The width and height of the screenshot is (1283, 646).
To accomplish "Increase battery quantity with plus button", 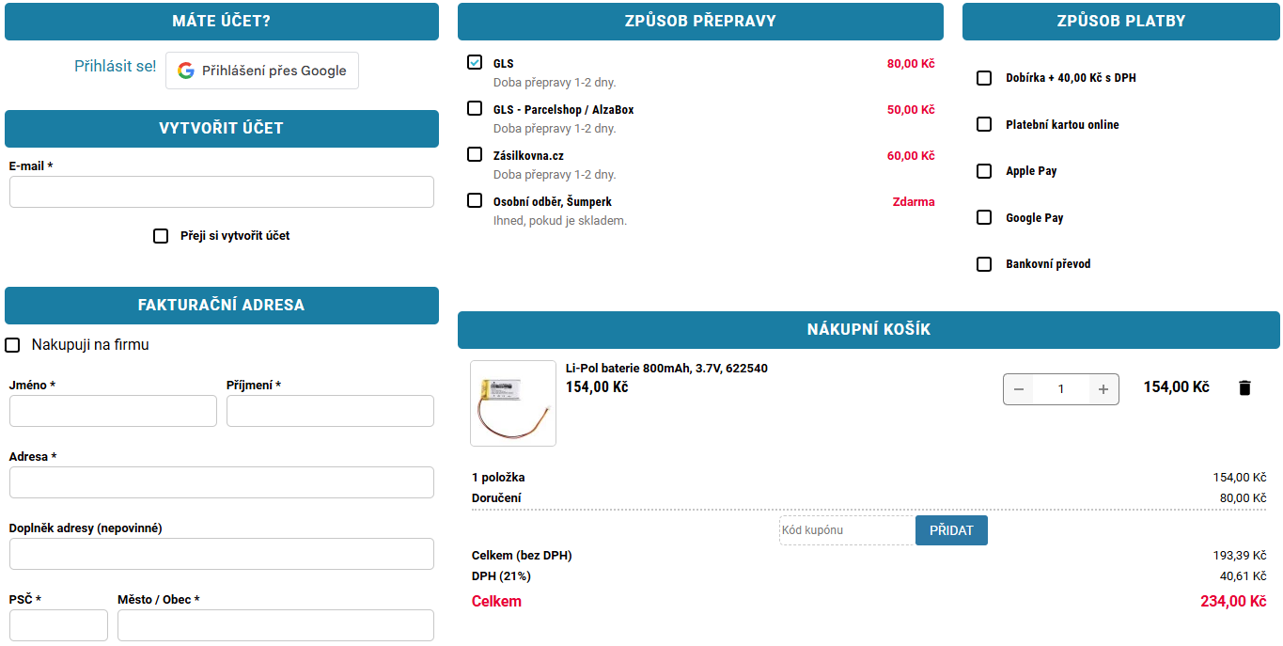I will [x=1103, y=389].
